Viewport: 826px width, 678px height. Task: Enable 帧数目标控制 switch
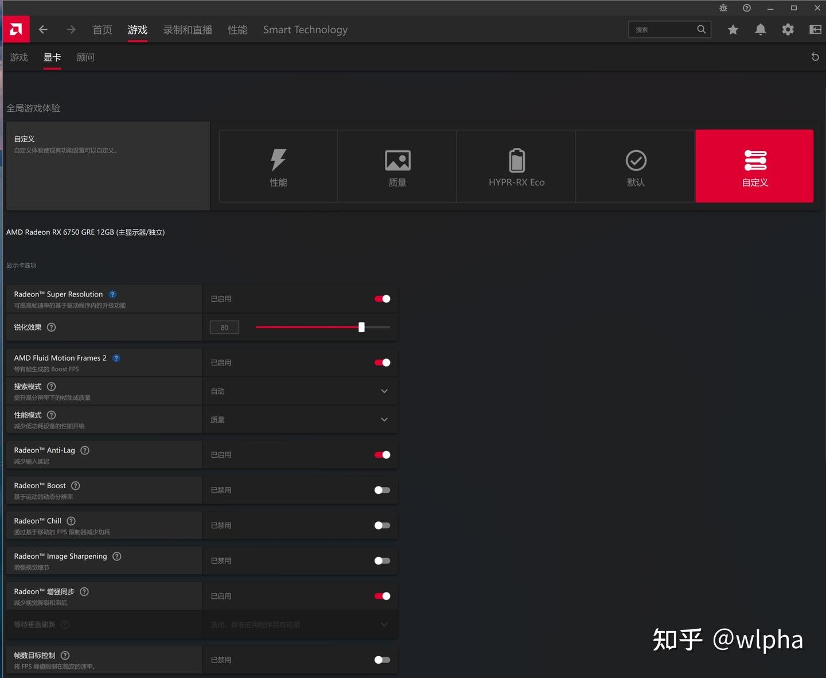pyautogui.click(x=382, y=660)
